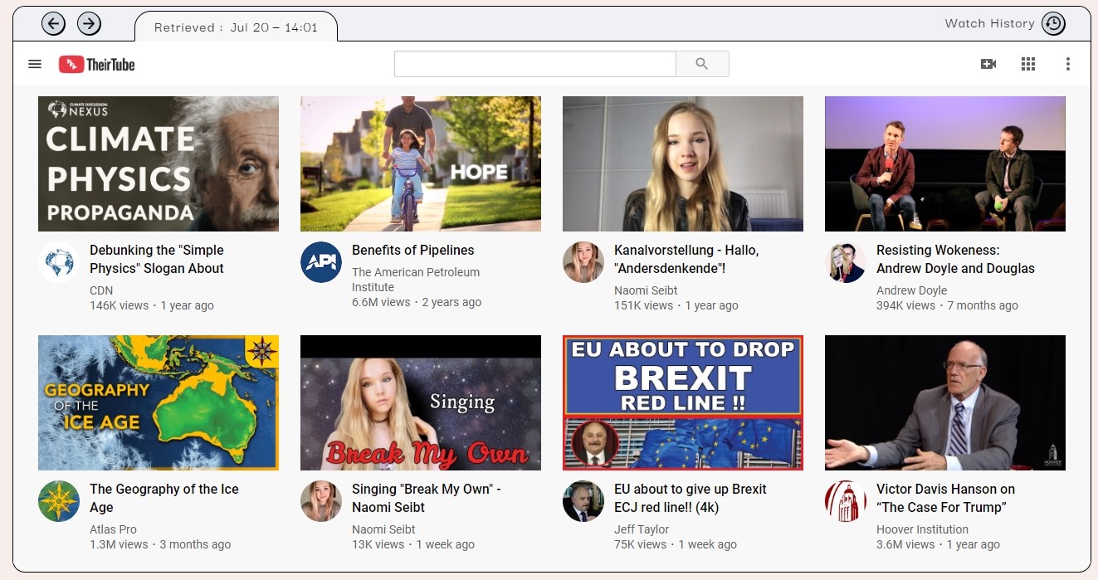Viewport: 1098px width, 580px height.
Task: Open the vertical three-dot settings menu
Action: [1068, 64]
